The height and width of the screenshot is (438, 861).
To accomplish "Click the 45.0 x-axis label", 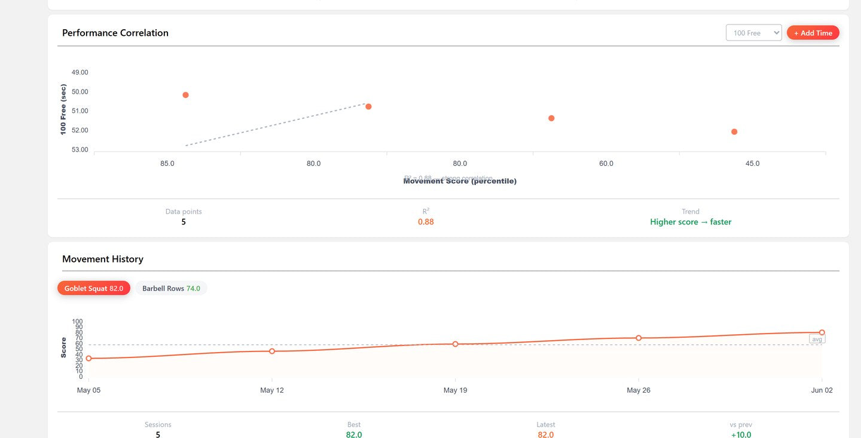I will (752, 164).
